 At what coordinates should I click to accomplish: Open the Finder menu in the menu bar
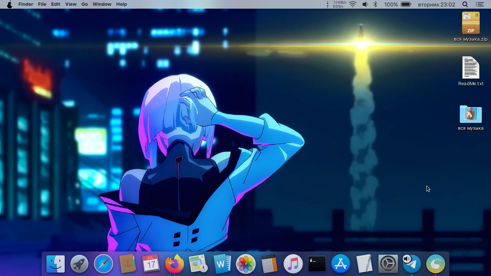[26, 4]
